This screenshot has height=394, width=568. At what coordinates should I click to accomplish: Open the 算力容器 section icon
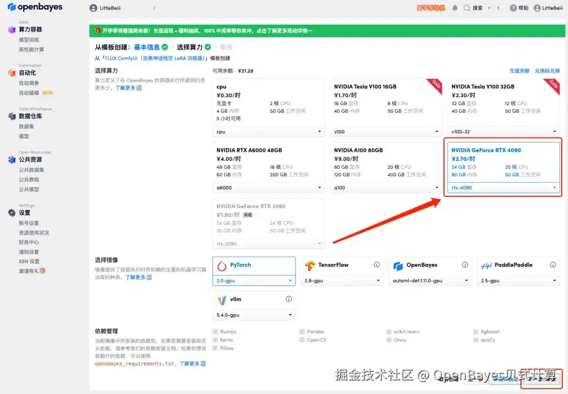(x=12, y=29)
